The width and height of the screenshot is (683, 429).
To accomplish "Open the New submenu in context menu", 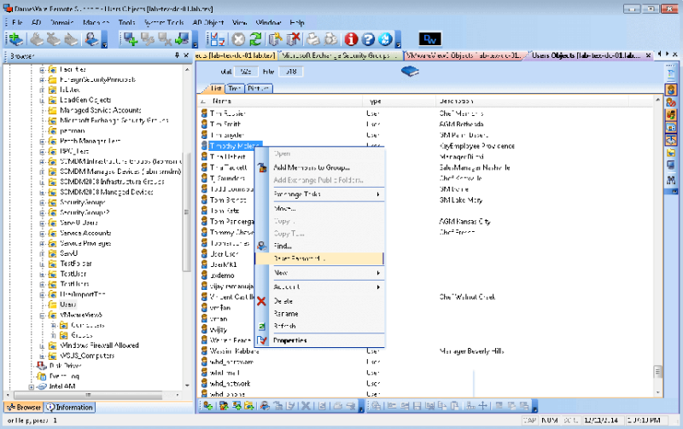I will (x=327, y=273).
